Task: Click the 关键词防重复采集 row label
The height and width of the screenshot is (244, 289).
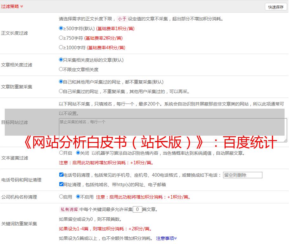Action: 19,224
